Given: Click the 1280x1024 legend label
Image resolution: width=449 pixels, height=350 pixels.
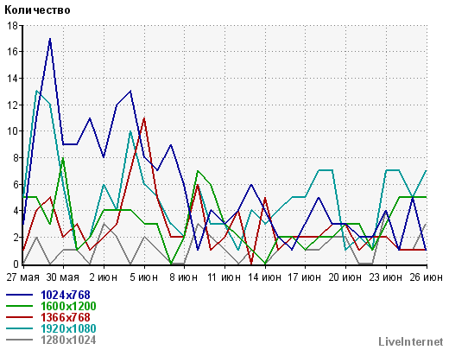Looking at the screenshot, I should (68, 340).
